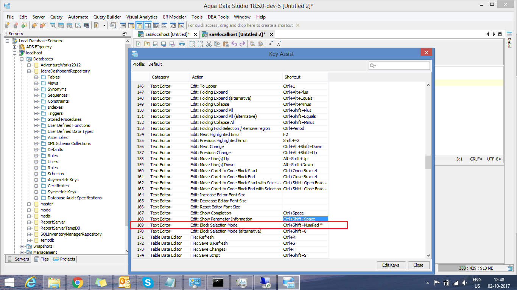Click the Print icon in editor toolbar
The height and width of the screenshot is (290, 517).
click(x=182, y=44)
